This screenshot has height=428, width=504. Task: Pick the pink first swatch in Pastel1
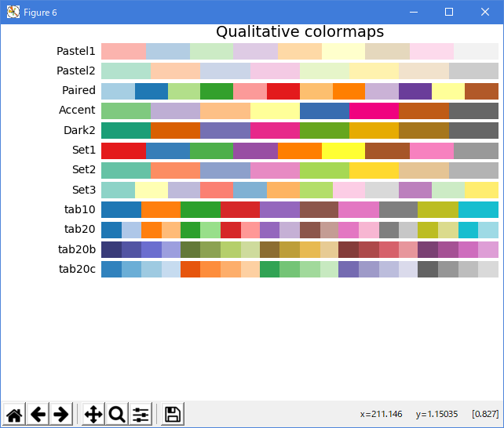123,51
